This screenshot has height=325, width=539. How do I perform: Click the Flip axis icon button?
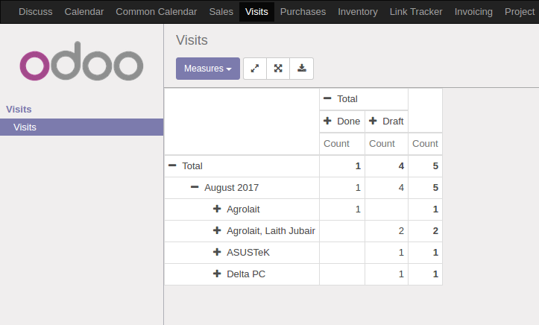tap(255, 69)
